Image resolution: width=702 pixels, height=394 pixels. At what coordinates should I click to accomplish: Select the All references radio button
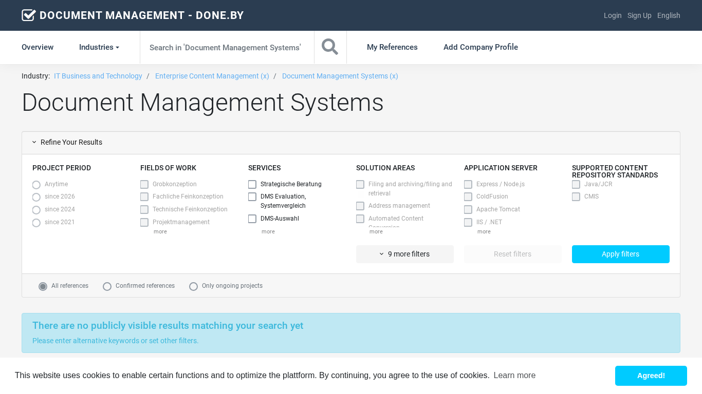point(43,286)
